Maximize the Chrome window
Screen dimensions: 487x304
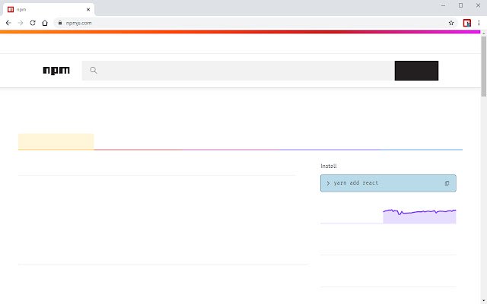(460, 5)
